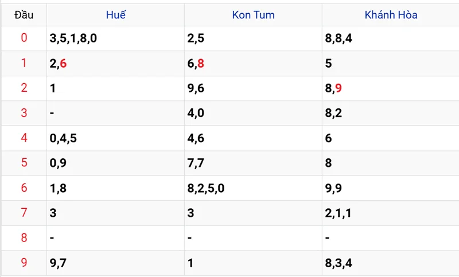Screen dimensions: 459x277
Task: Select row label 8 in Đầu column
Action: [x=24, y=237]
